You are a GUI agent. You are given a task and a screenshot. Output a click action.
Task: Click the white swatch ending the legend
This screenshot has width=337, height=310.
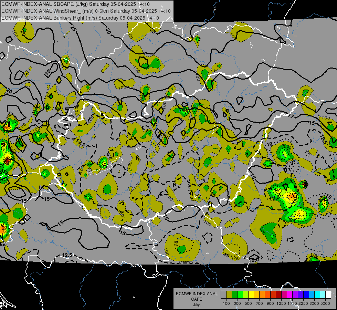click(328, 295)
